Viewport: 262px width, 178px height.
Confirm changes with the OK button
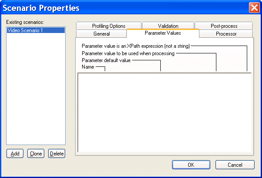[x=191, y=165]
